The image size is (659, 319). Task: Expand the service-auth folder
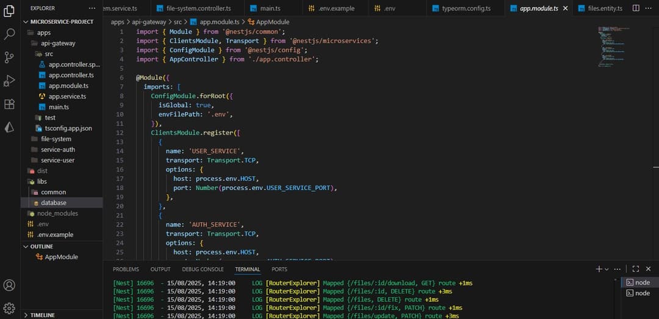(x=62, y=150)
